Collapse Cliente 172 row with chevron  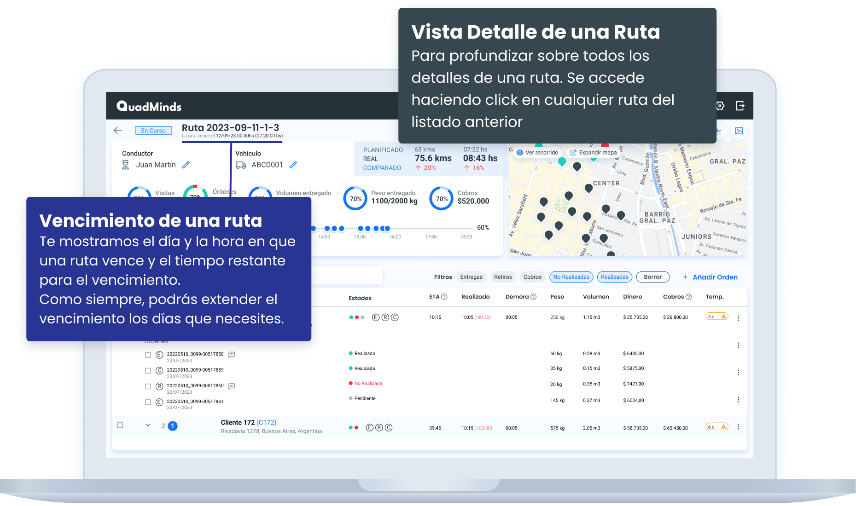(x=148, y=425)
